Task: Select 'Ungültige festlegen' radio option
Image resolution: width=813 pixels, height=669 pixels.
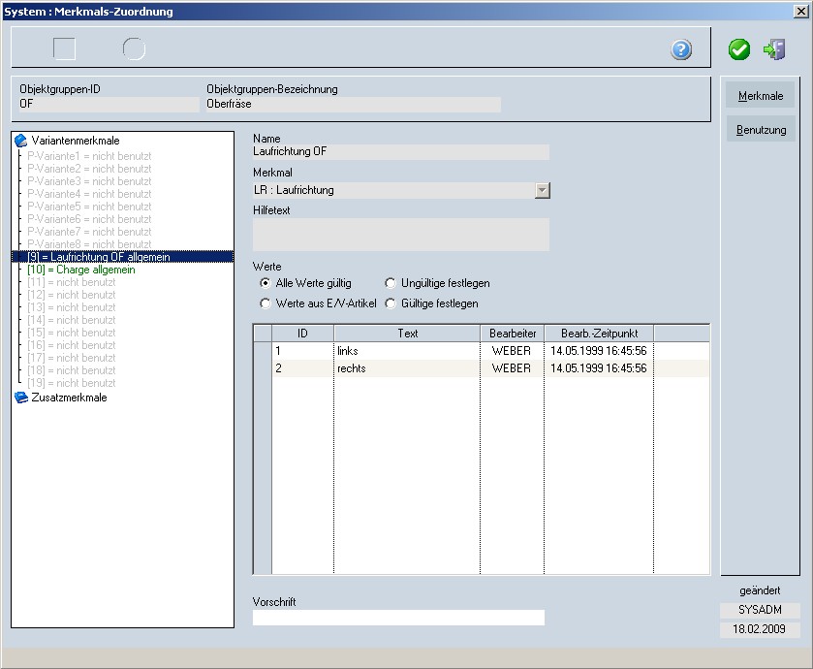Action: [x=391, y=283]
